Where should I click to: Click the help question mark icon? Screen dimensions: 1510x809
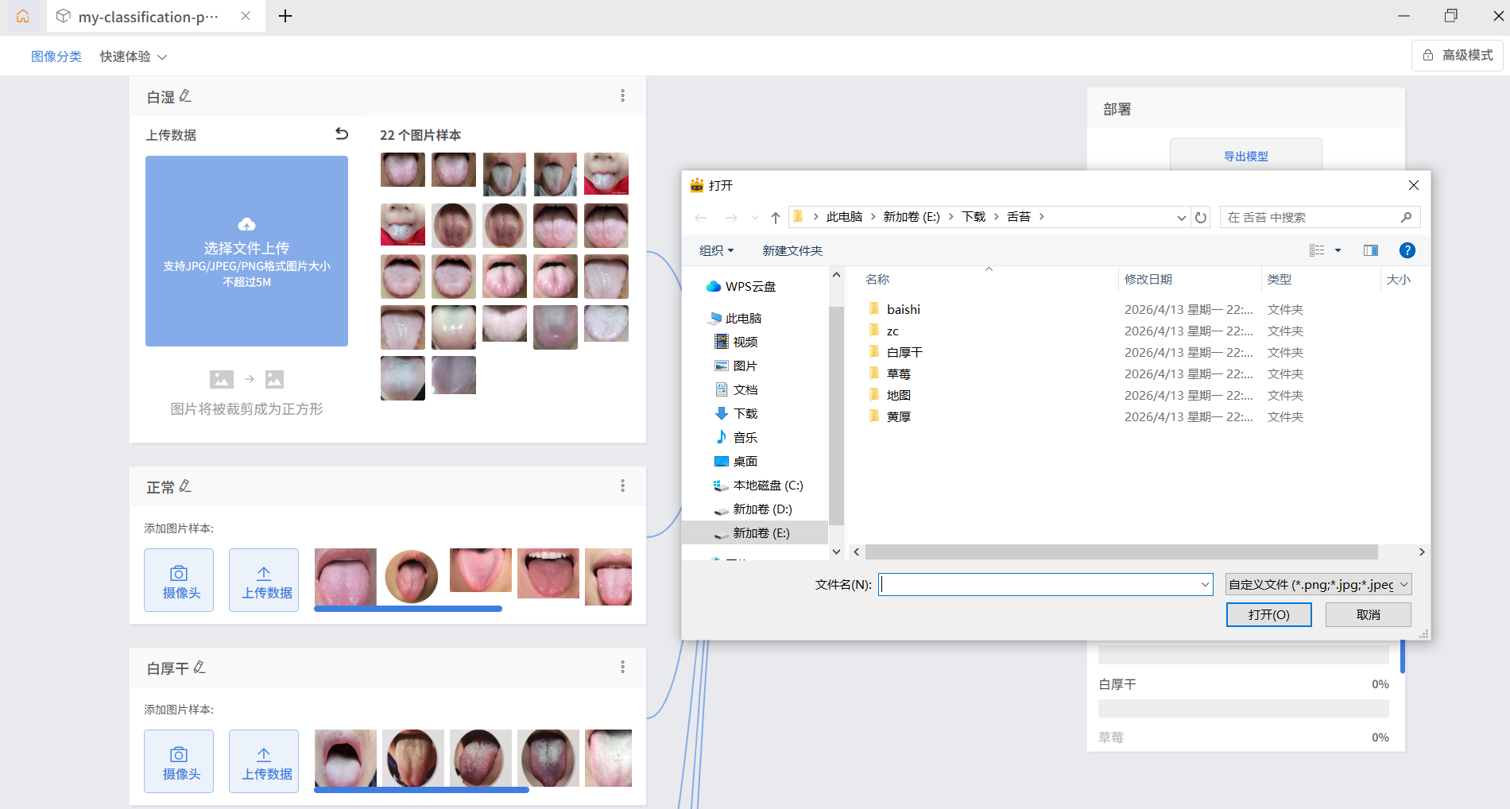tap(1407, 250)
